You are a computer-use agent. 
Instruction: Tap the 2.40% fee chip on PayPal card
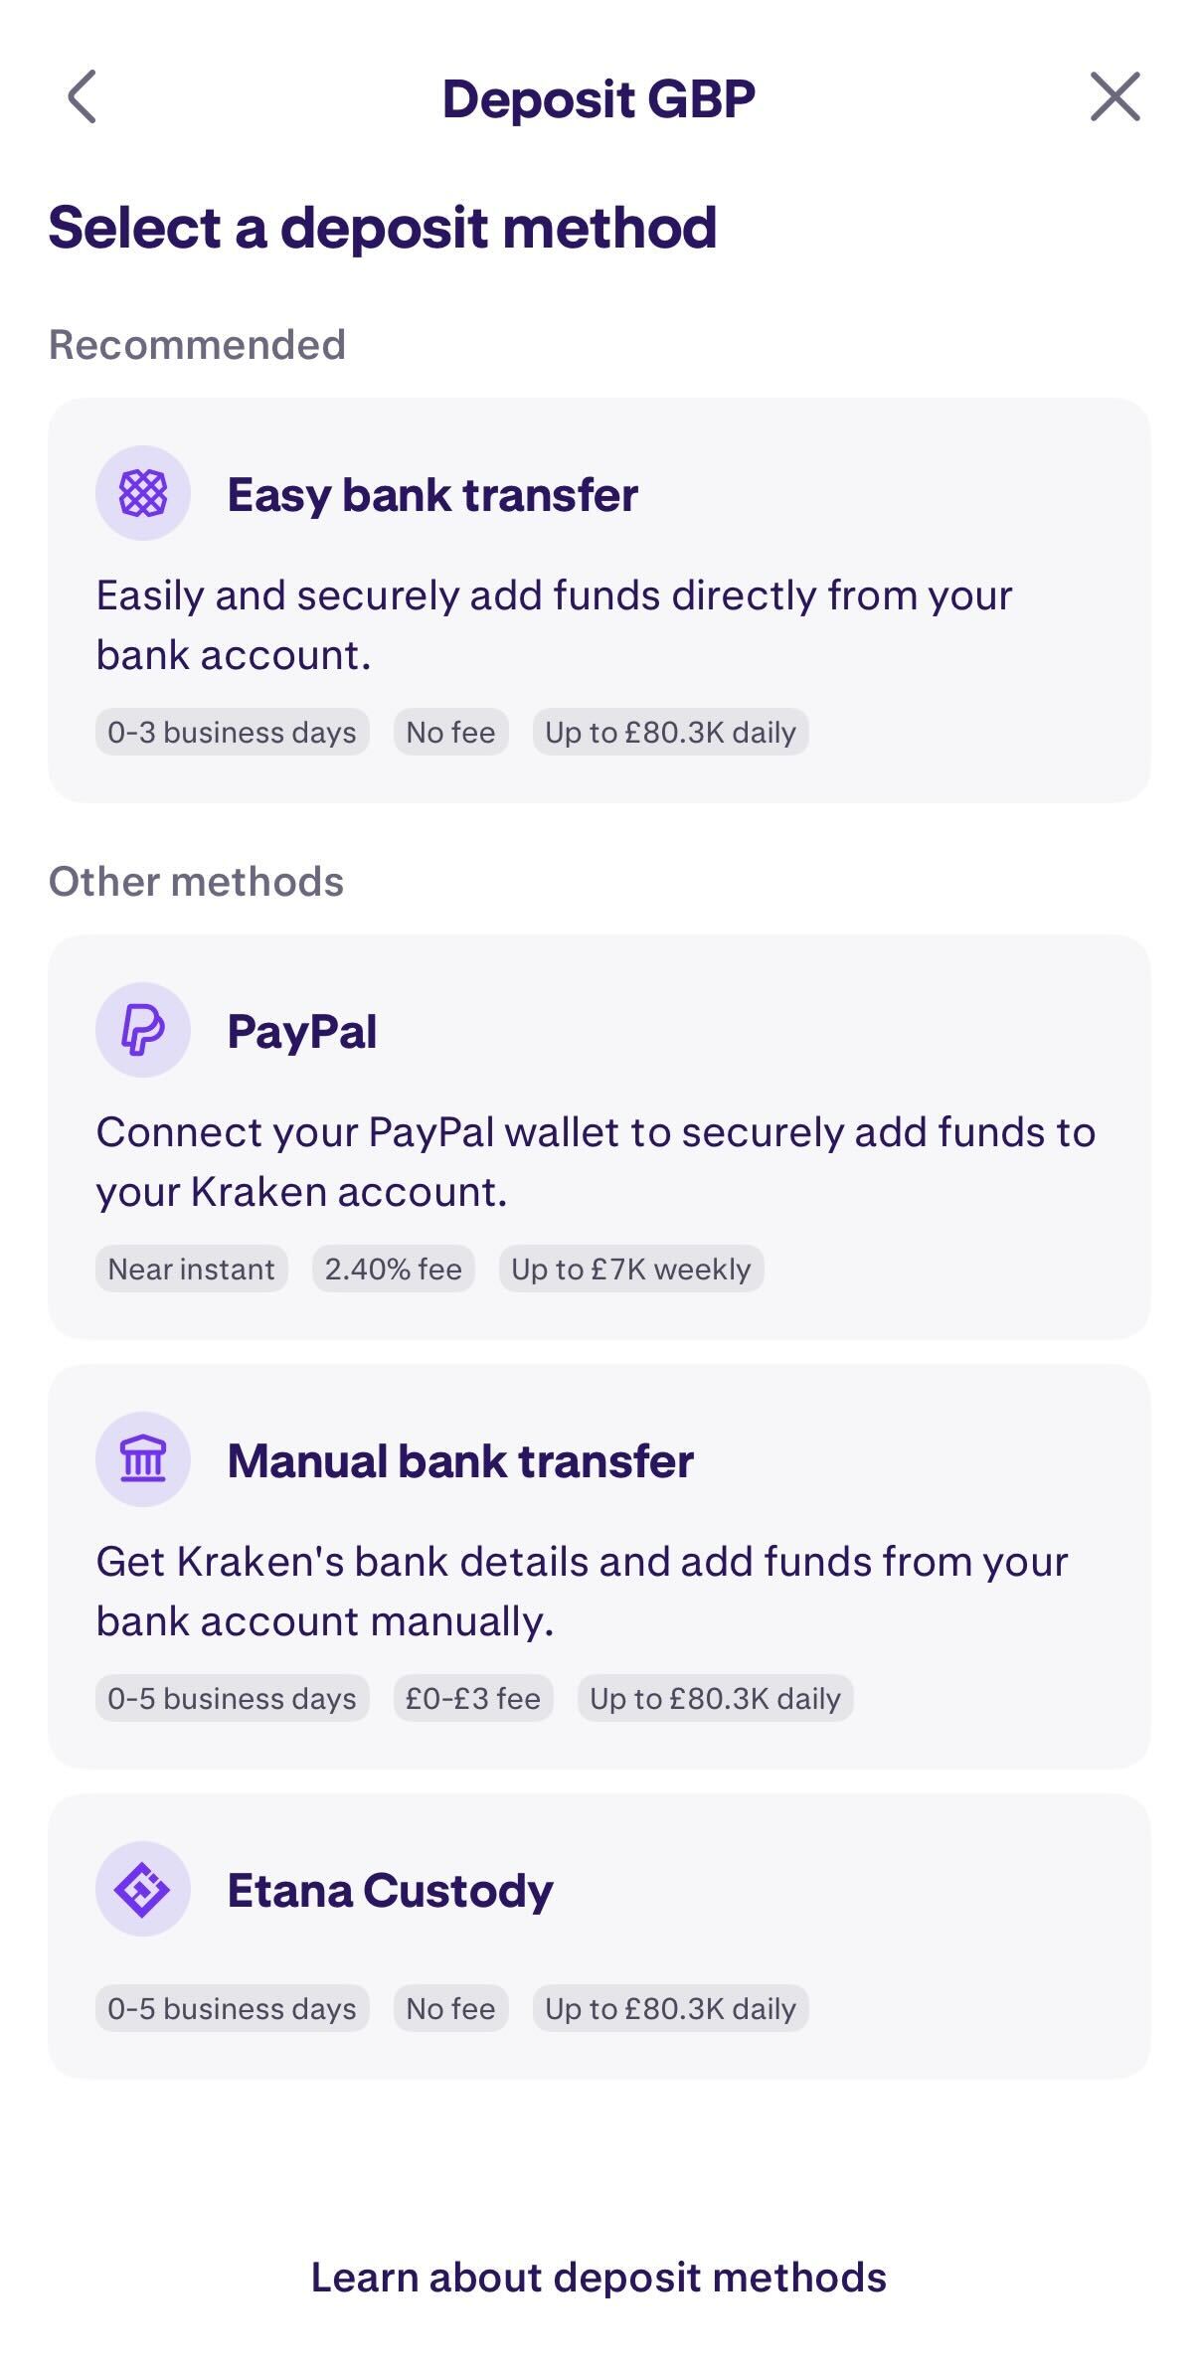(393, 1269)
